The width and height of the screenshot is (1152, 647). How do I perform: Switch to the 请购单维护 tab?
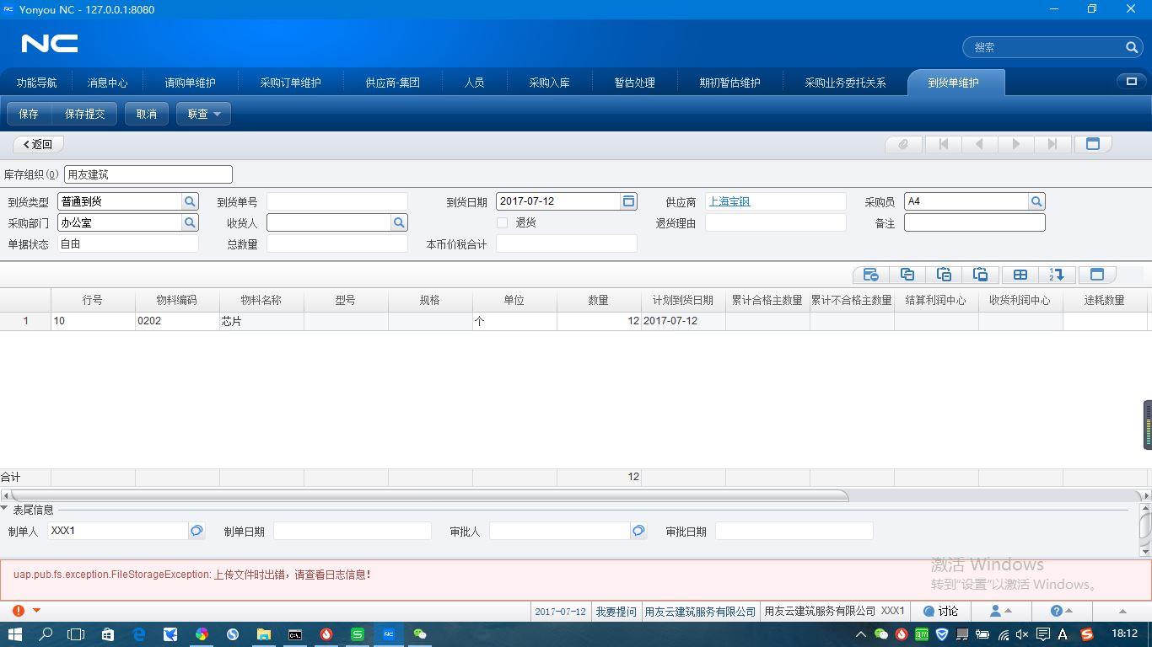point(190,83)
